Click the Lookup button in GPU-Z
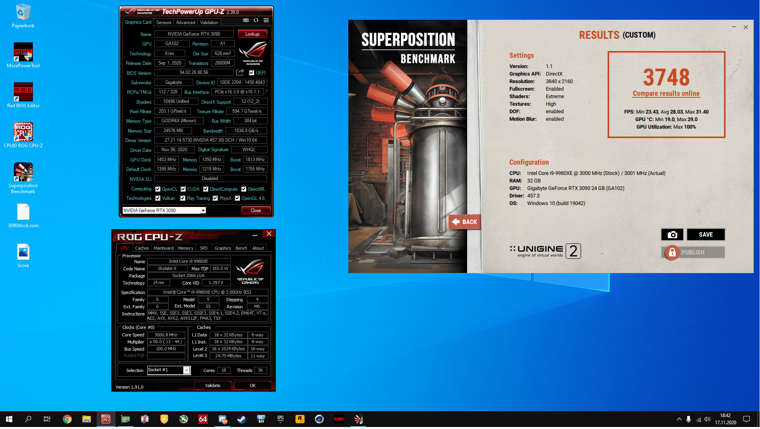Viewport: 760px width, 429px height. pos(253,34)
